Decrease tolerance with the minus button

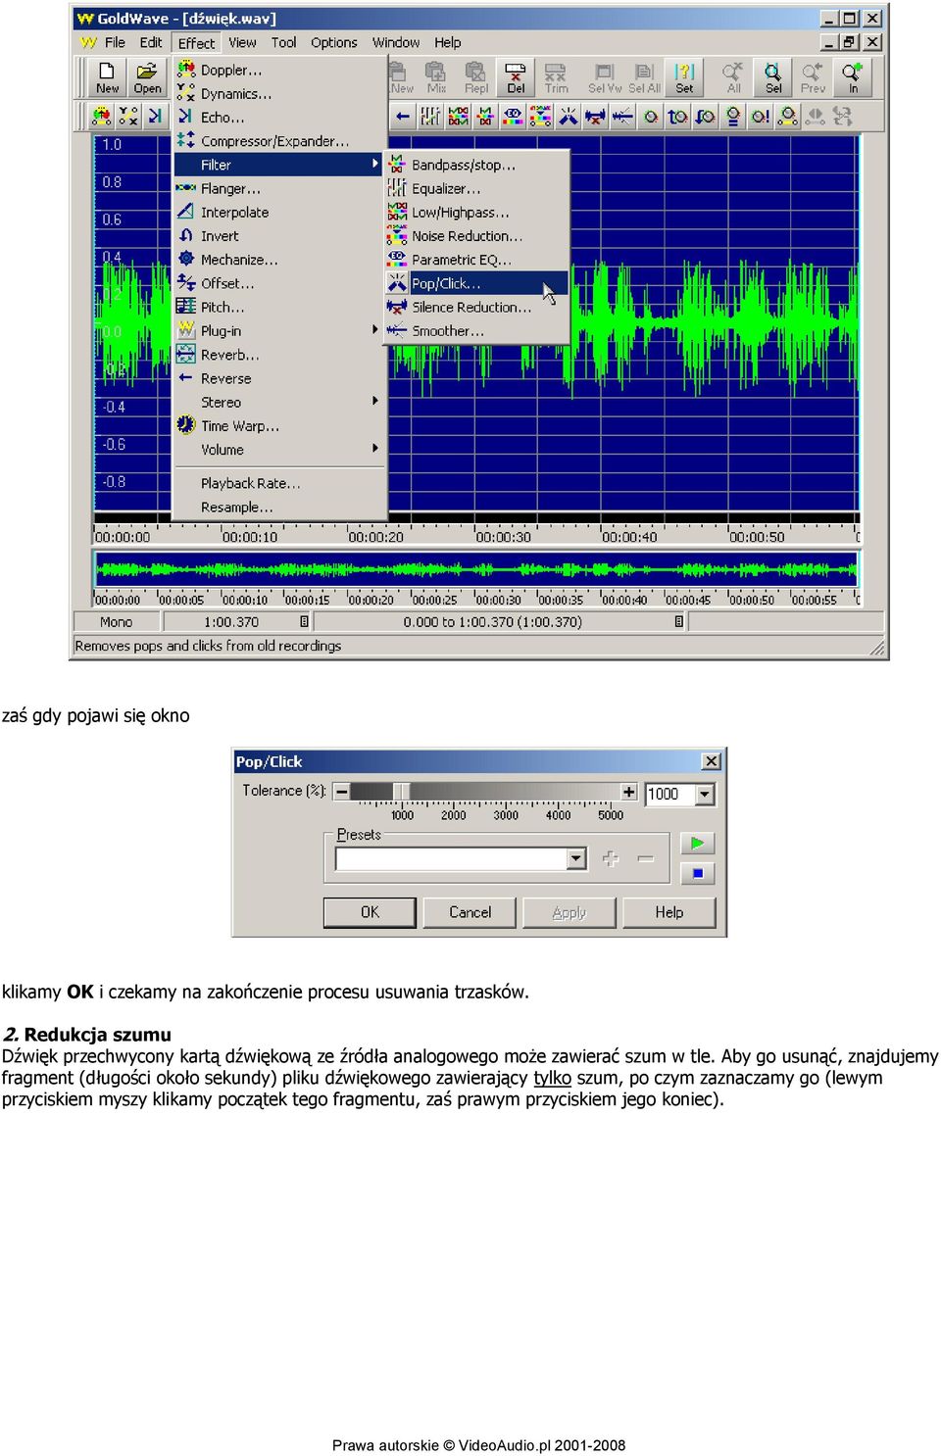point(341,792)
